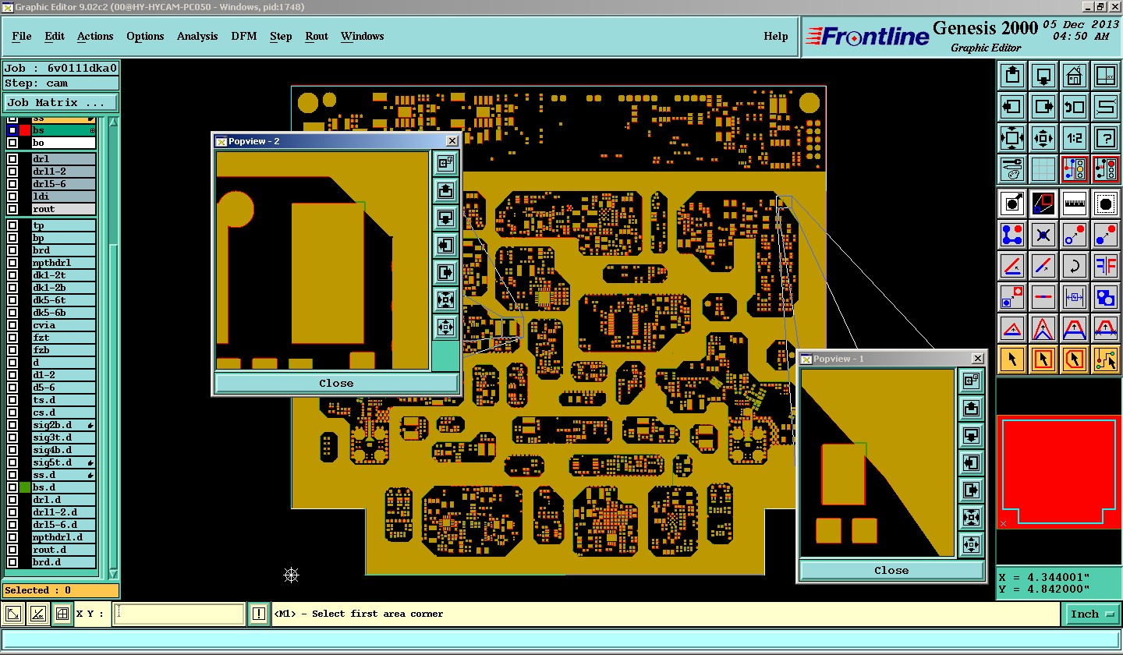Screen dimensions: 1123x655
Task: Click the pan down icon in view toolbar
Action: coord(1043,76)
